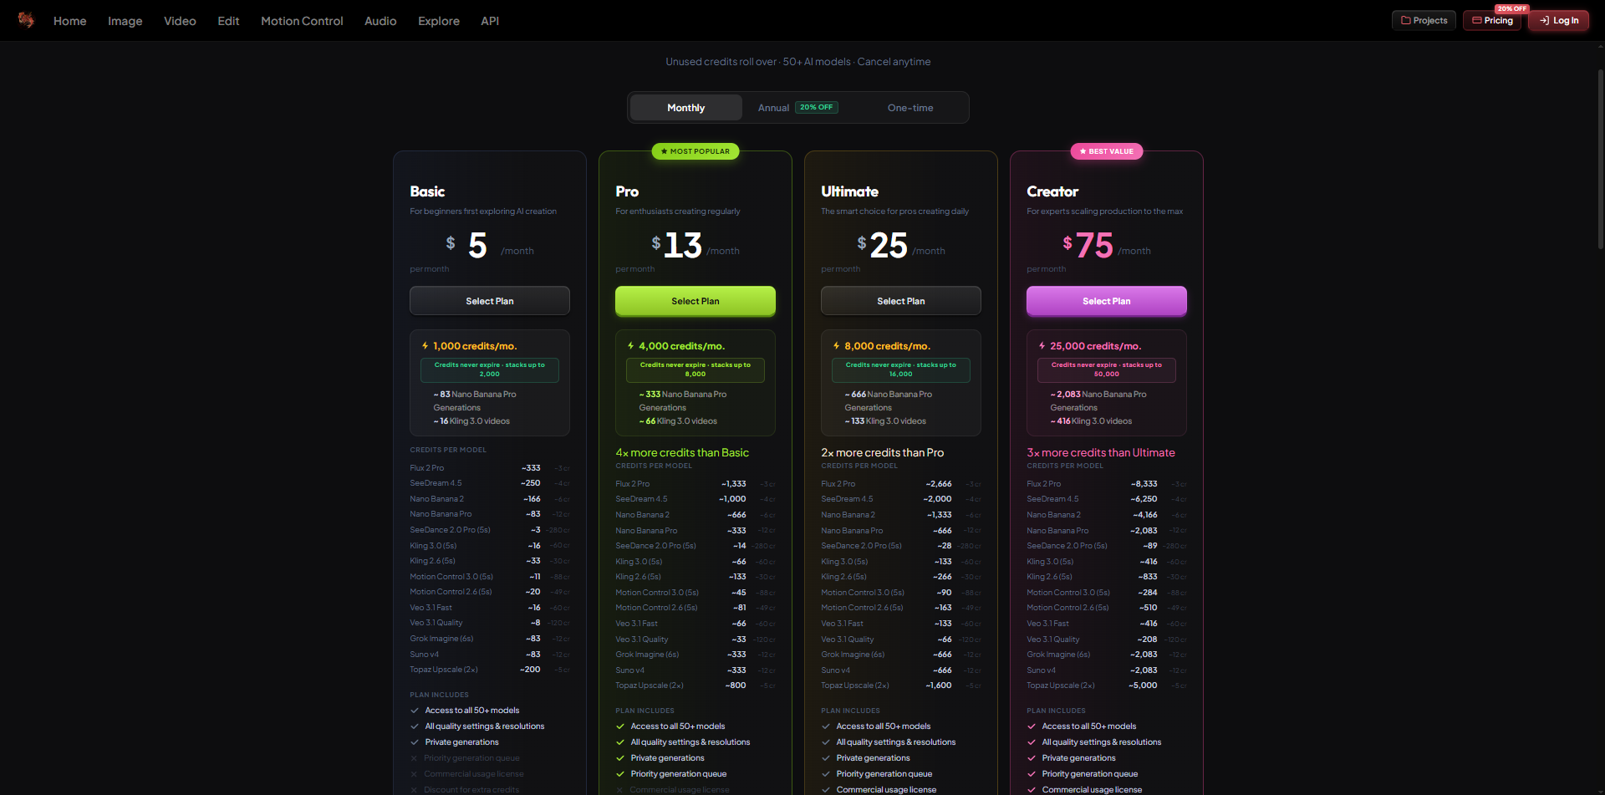Click the Pricing card icon

pyautogui.click(x=1477, y=20)
